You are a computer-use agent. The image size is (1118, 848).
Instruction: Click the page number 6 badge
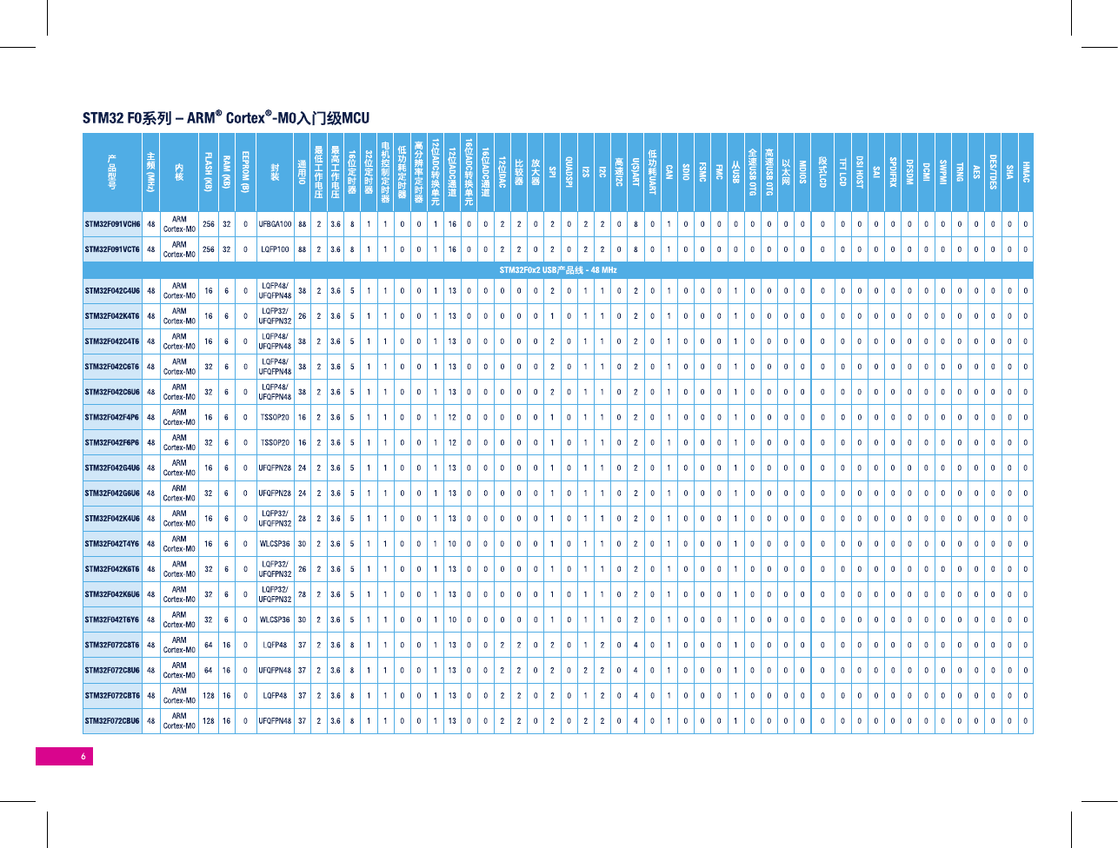tap(63, 756)
